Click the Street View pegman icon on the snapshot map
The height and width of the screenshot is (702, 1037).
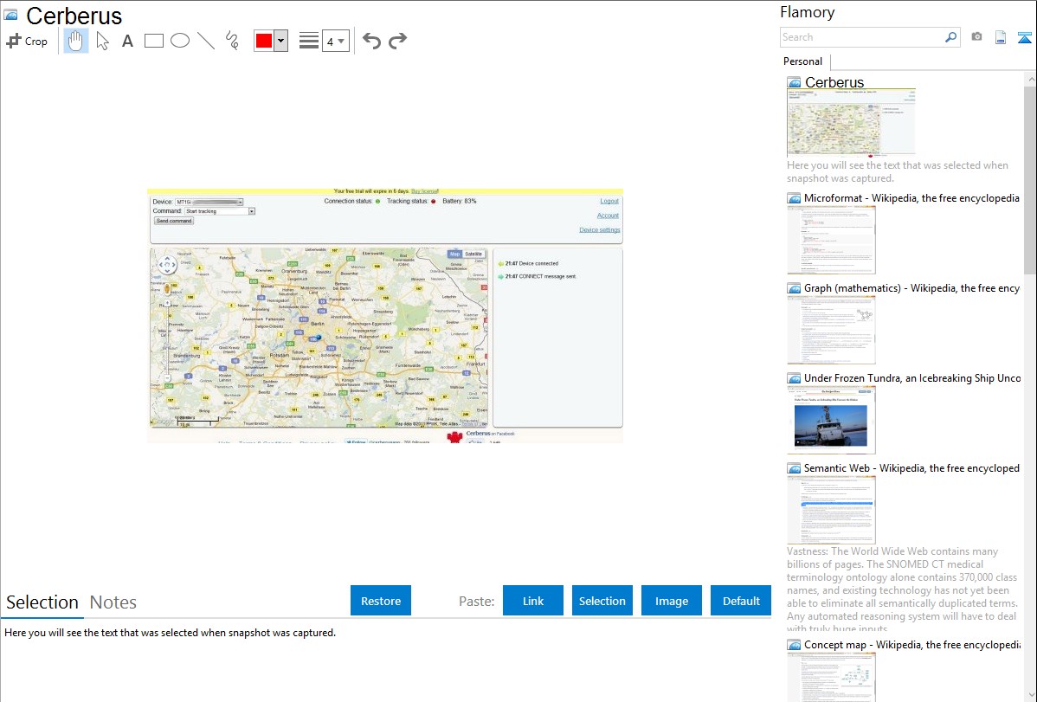pyautogui.click(x=167, y=289)
